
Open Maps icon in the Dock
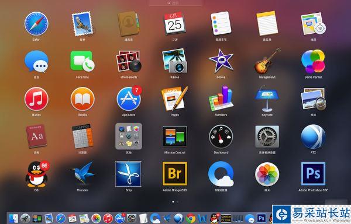84,218
